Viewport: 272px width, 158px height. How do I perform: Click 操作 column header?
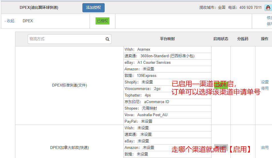click(265, 39)
